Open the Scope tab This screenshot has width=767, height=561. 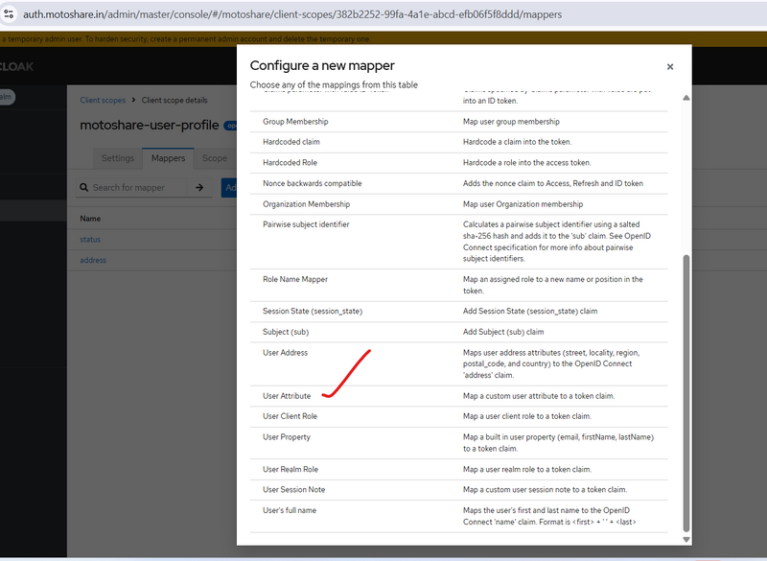(215, 158)
